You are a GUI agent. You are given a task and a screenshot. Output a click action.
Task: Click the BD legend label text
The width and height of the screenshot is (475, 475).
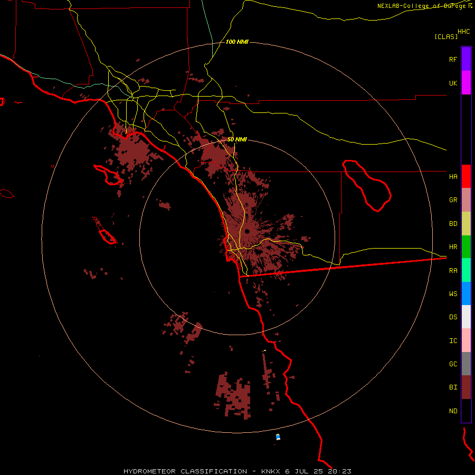(x=453, y=224)
